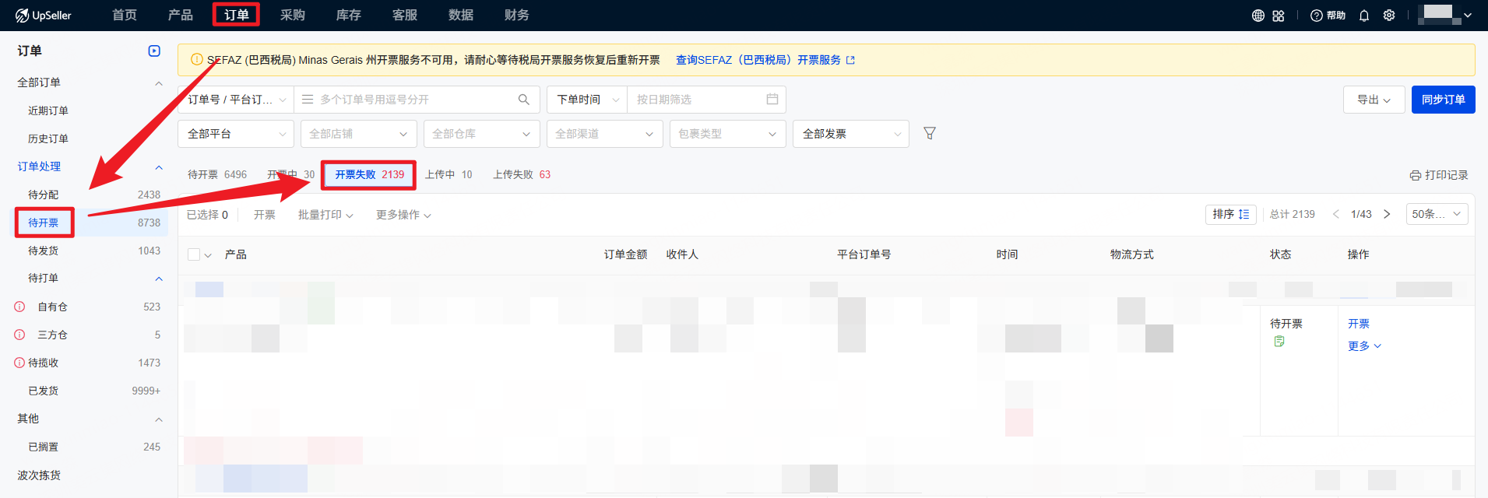Image resolution: width=1488 pixels, height=498 pixels.
Task: Click the filter funnel icon
Action: coord(929,134)
